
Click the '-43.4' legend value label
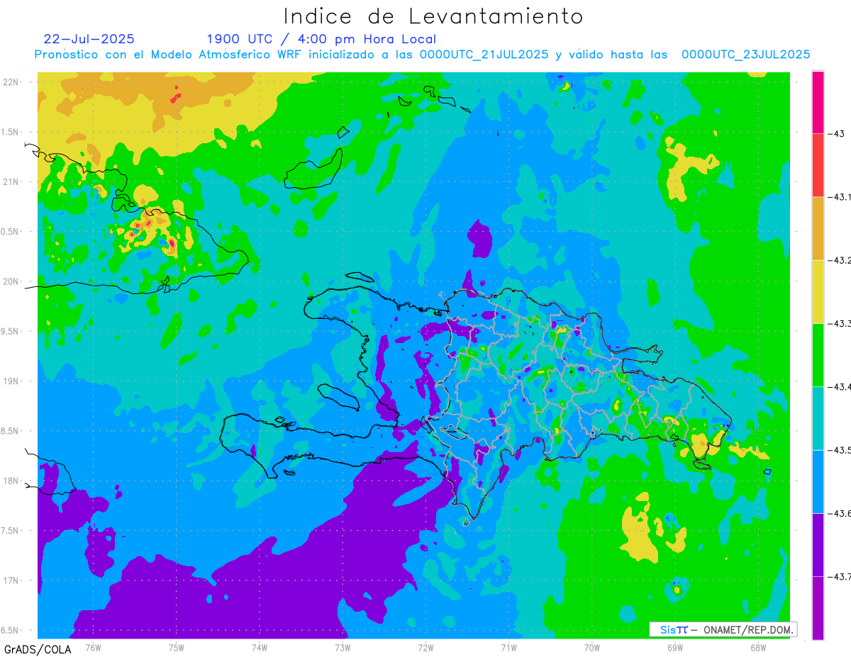[839, 386]
